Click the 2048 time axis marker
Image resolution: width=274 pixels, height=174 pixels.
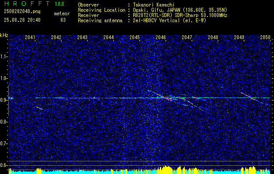[213, 37]
